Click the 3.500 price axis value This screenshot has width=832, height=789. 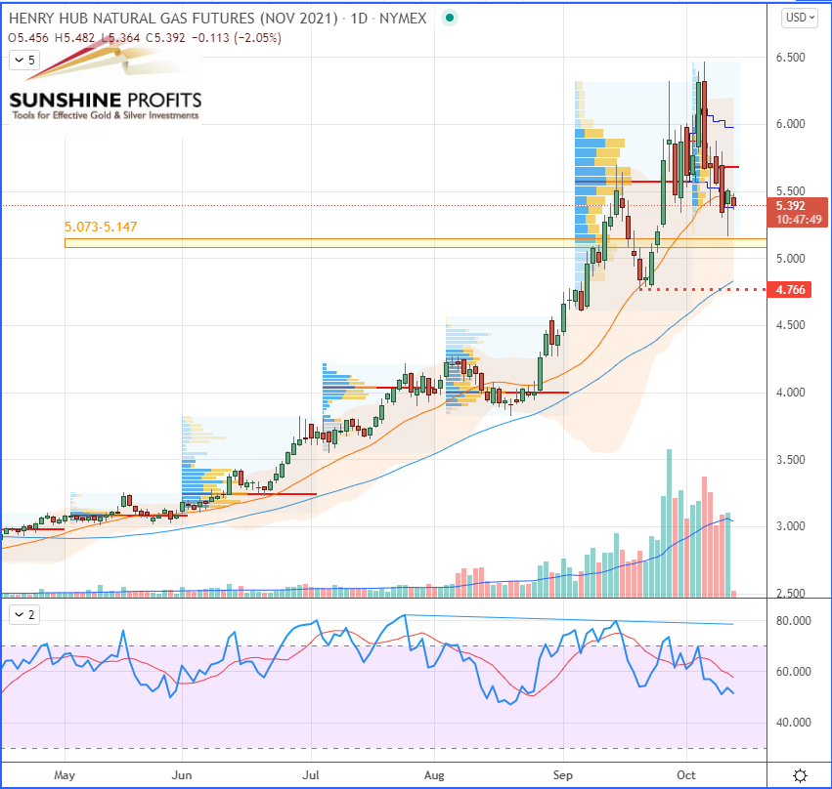[x=791, y=459]
